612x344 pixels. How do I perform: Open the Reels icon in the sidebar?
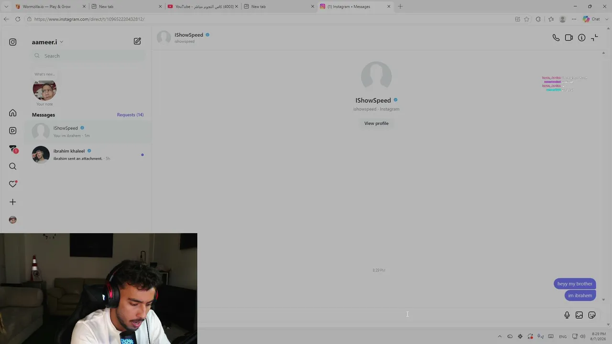(13, 130)
